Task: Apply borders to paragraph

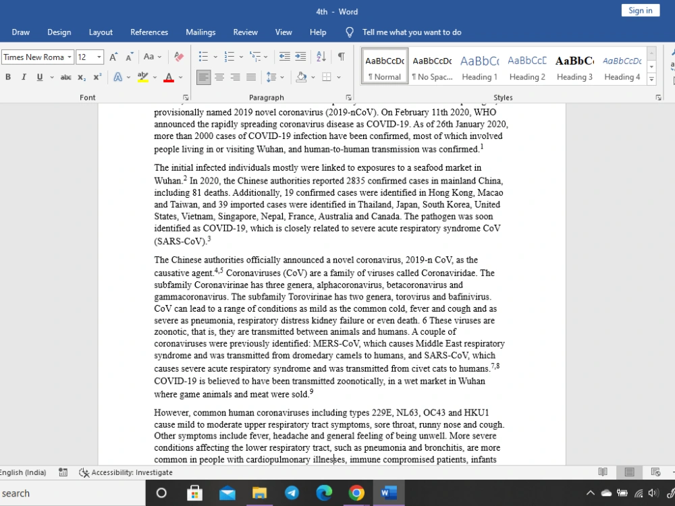Action: point(327,77)
